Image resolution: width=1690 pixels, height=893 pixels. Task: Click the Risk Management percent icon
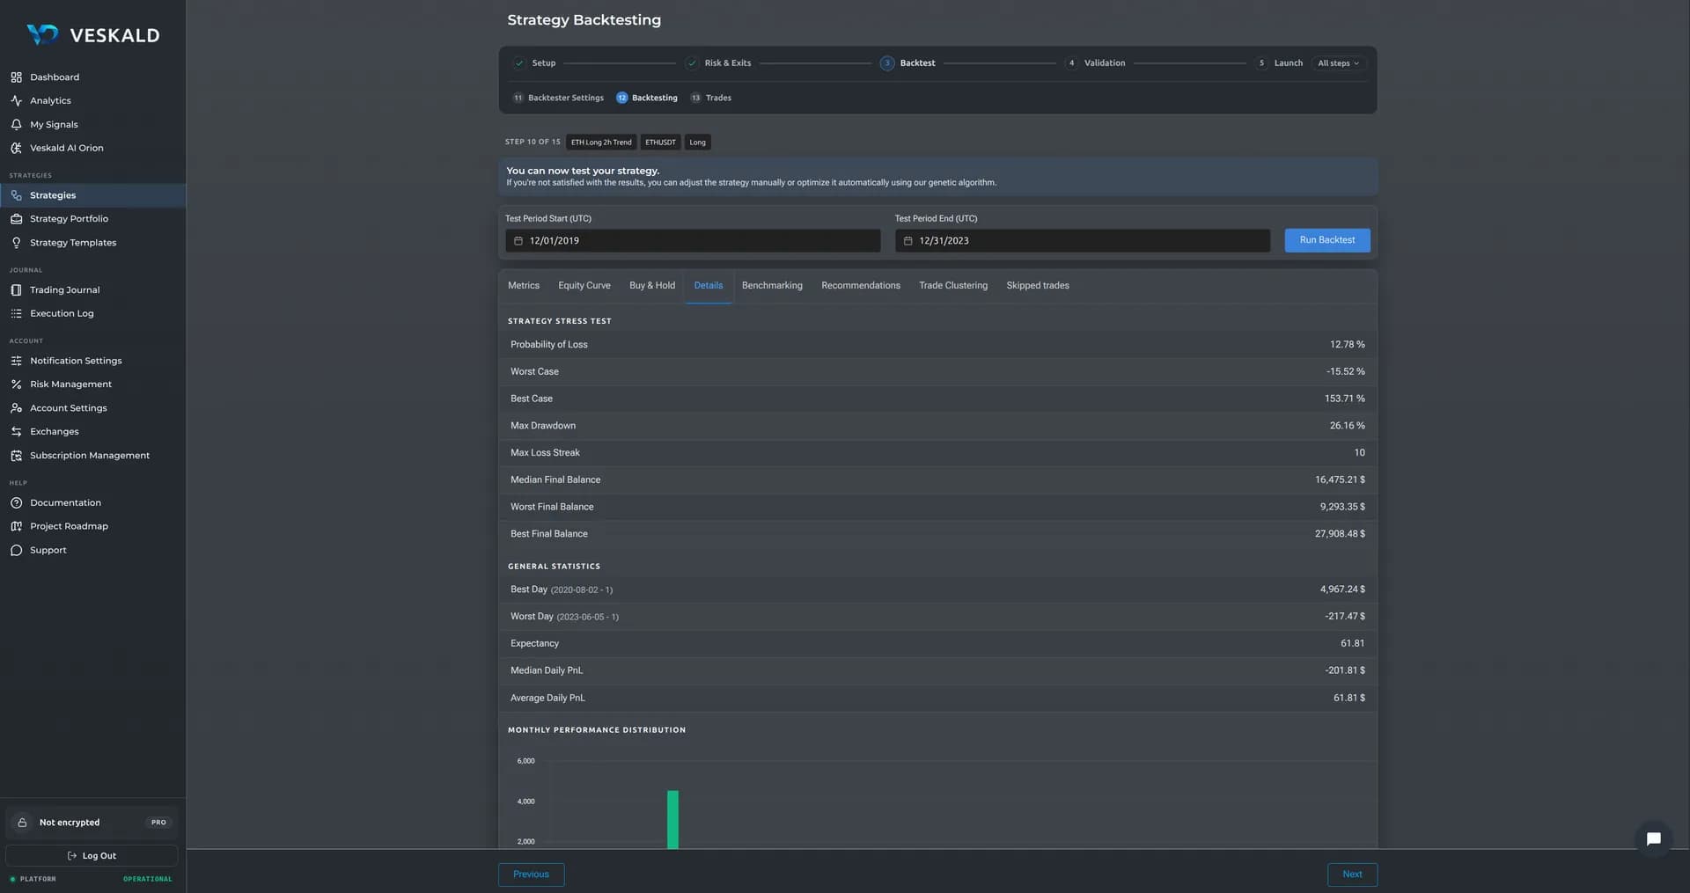16,384
